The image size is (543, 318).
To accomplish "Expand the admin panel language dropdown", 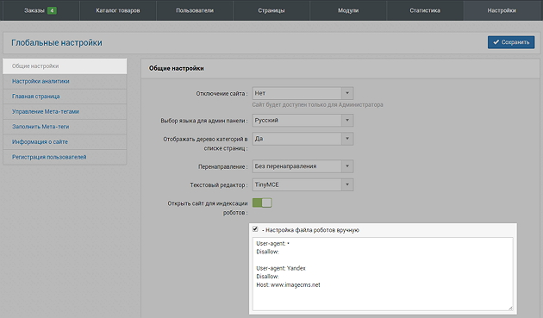I will (303, 120).
